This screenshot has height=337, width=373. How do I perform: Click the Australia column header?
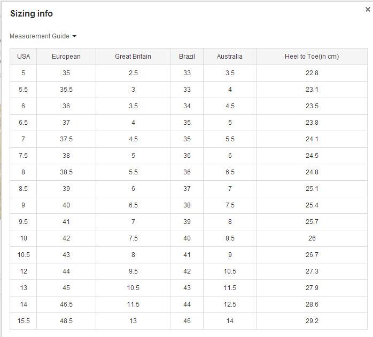[230, 57]
